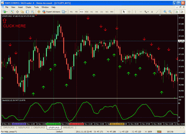
Task: Zoom in on the chart
Action: coord(165,12)
